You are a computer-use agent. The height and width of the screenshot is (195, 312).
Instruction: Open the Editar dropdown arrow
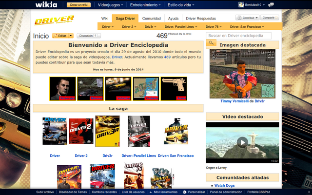coord(71,36)
